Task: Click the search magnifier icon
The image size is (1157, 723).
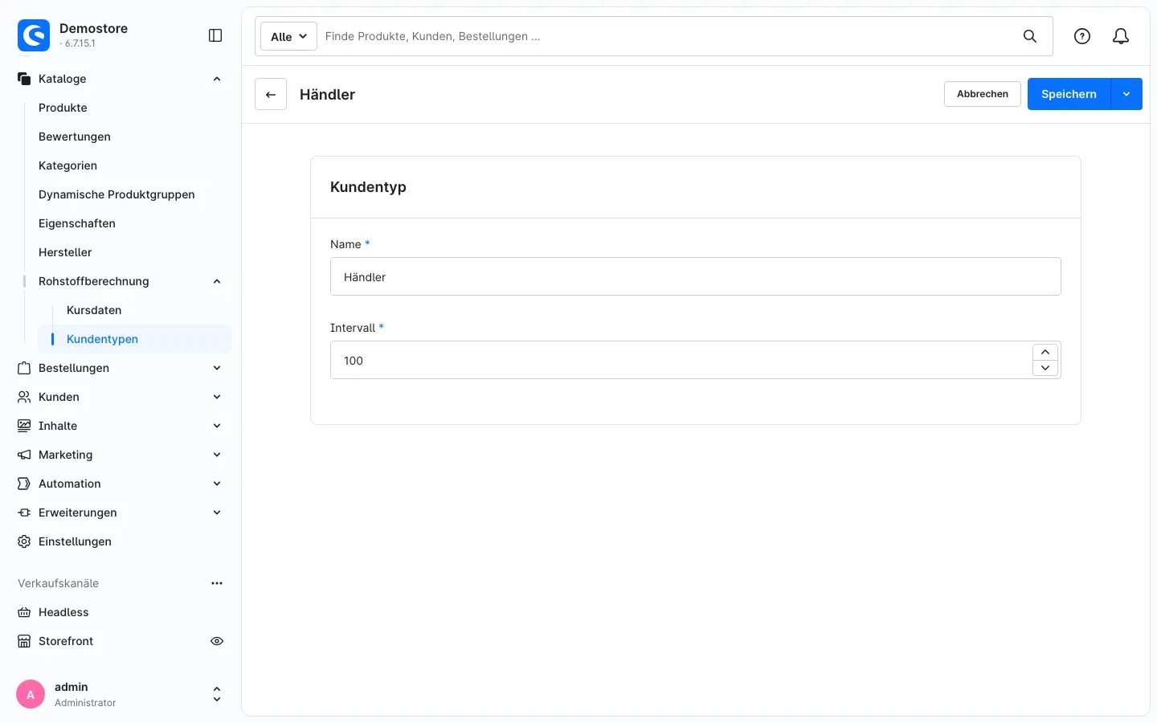Action: [x=1030, y=36]
